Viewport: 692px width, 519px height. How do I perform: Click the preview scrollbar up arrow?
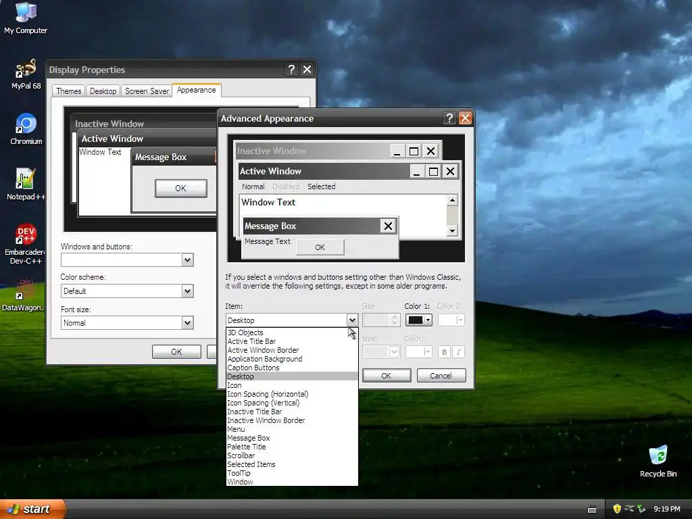[x=452, y=200]
